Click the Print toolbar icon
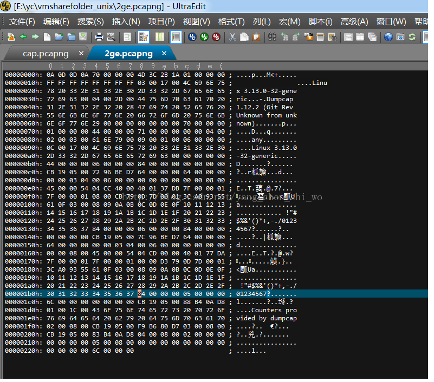Image resolution: width=434 pixels, height=382 pixels. (99, 37)
